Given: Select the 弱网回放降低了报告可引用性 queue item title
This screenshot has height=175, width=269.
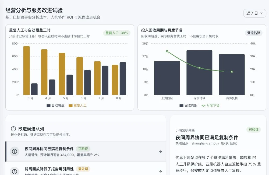Looking at the screenshot, I should (49, 169).
